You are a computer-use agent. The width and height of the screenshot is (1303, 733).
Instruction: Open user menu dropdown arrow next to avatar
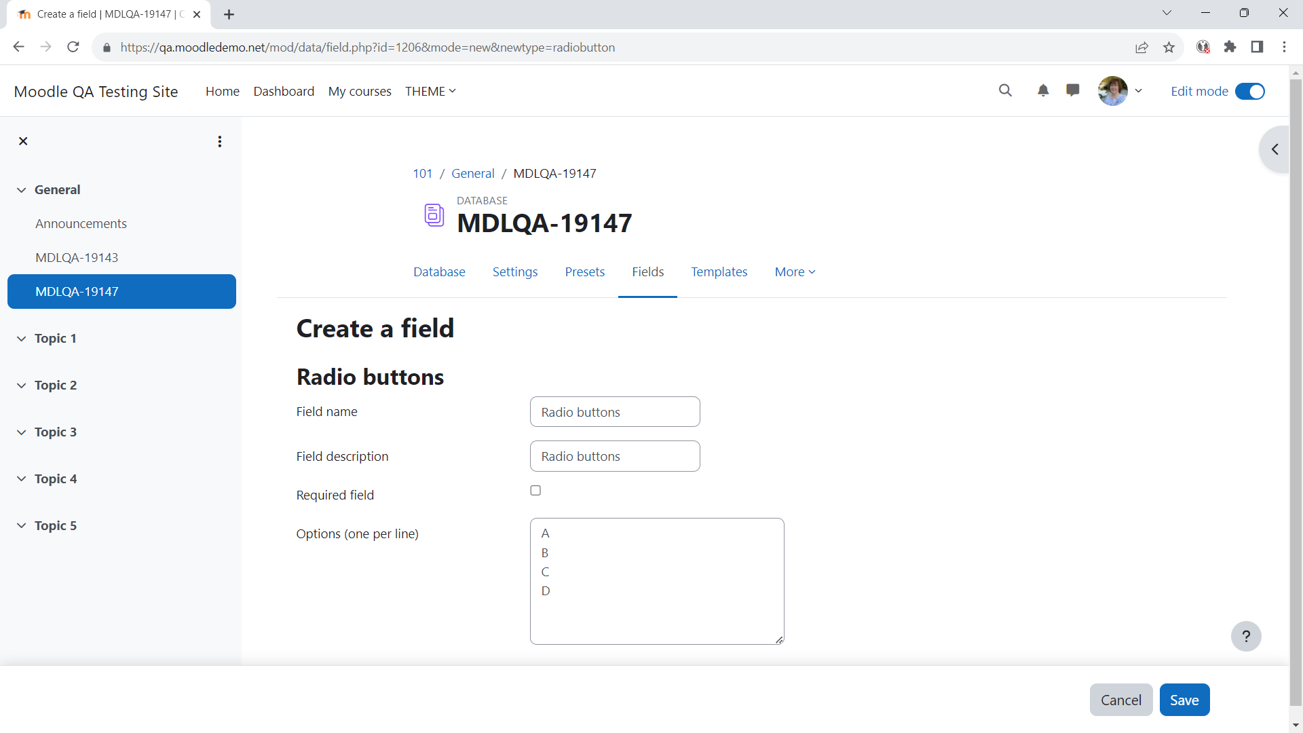coord(1139,90)
